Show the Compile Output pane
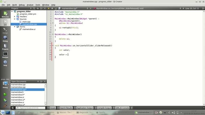Screen dimensions: 205x115 tap(103, 108)
